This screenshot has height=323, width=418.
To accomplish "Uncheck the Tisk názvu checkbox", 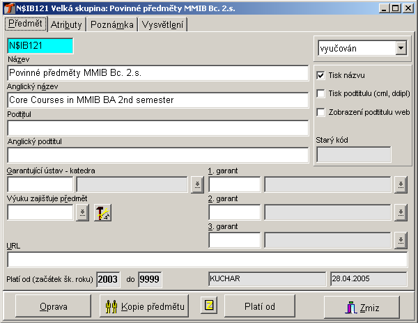I will point(321,75).
